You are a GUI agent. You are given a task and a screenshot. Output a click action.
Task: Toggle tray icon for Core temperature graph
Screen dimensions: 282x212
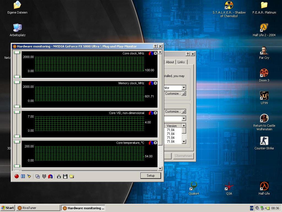point(151,143)
